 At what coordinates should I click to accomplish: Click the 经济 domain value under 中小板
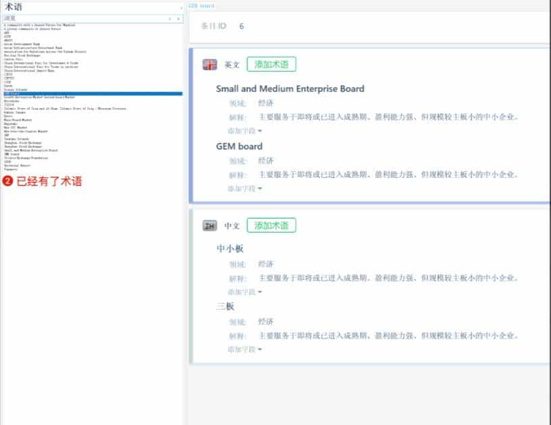tap(265, 264)
